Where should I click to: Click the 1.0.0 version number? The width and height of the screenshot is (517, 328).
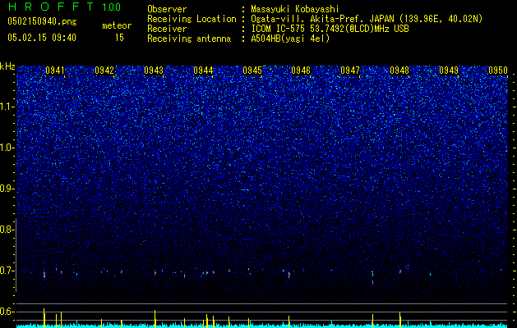[112, 7]
